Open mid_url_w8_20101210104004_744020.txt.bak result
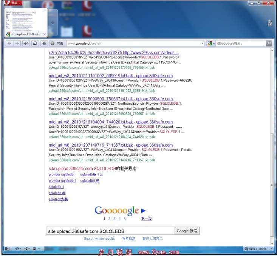277x256 pixels. click(111, 122)
